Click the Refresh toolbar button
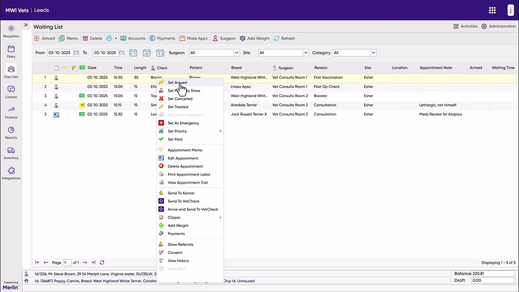The image size is (519, 292). [284, 39]
